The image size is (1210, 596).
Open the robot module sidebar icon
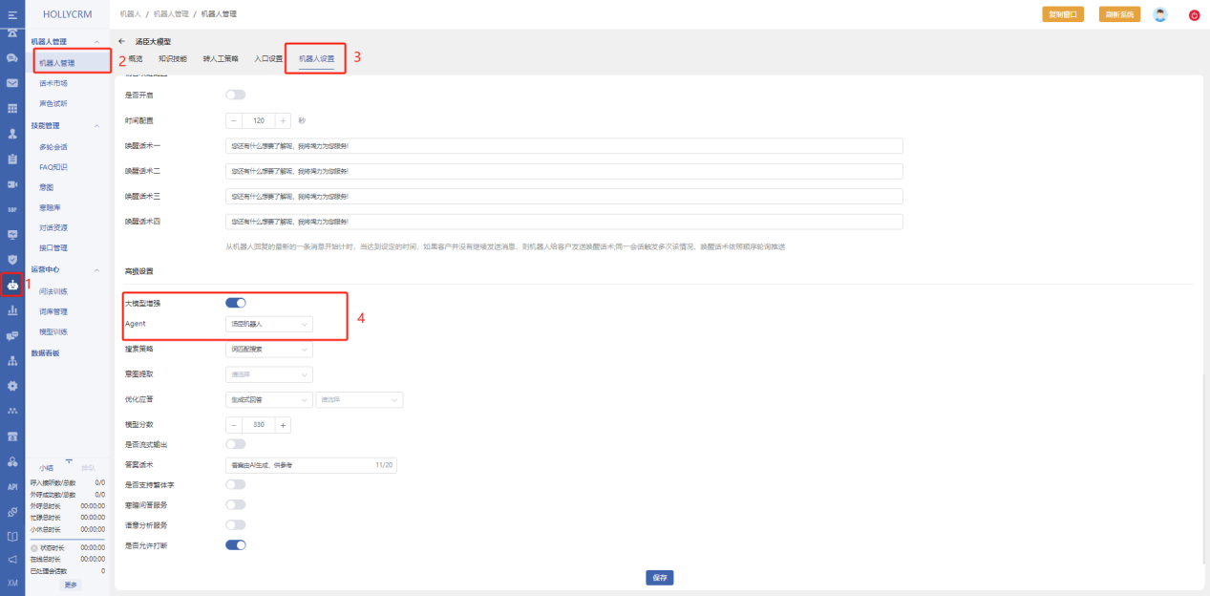12,285
